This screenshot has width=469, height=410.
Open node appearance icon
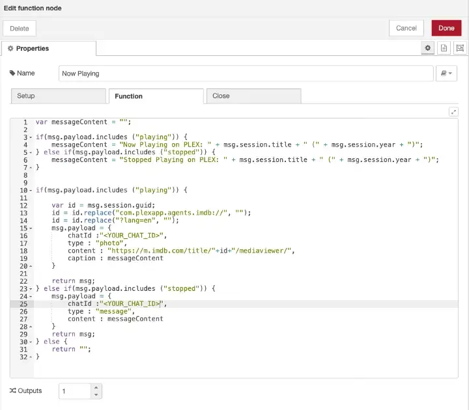(x=460, y=48)
